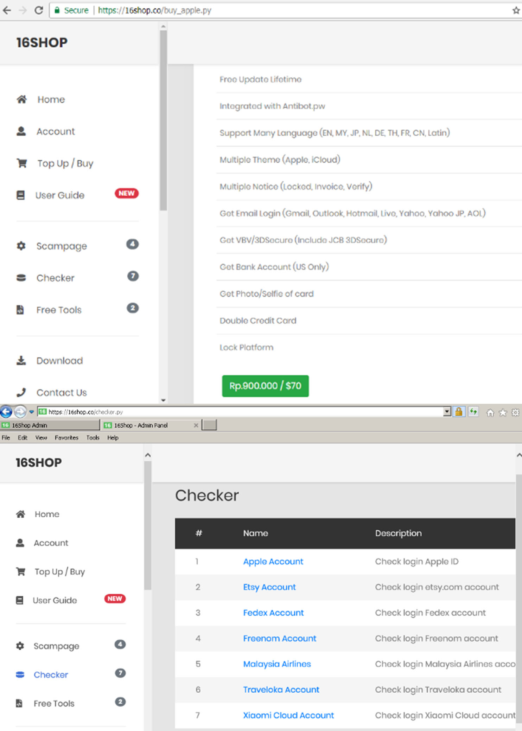Click the bookmark star in Chrome address bar

[516, 11]
